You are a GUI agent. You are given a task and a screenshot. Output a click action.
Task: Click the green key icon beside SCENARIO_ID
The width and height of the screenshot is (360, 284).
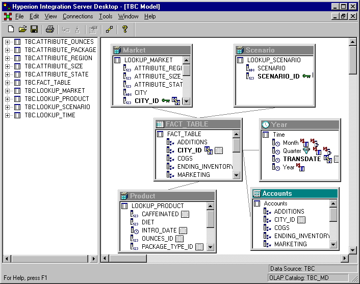[306, 76]
